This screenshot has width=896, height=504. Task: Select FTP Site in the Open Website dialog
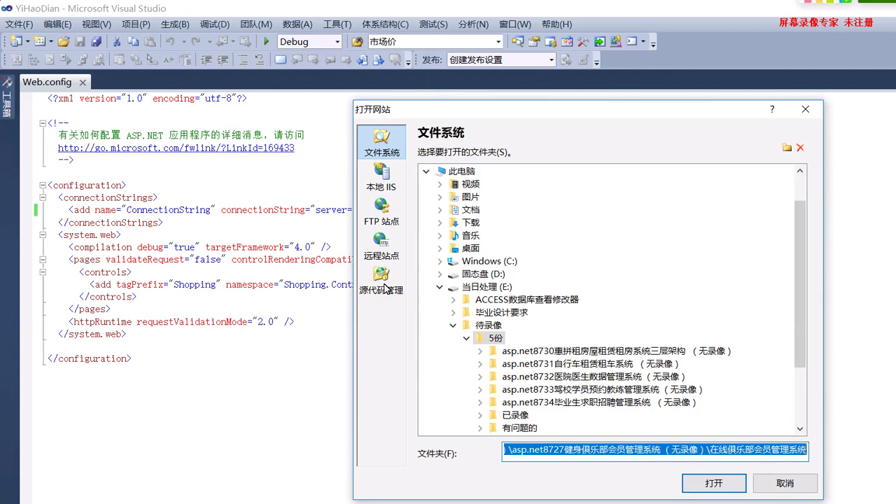point(381,211)
